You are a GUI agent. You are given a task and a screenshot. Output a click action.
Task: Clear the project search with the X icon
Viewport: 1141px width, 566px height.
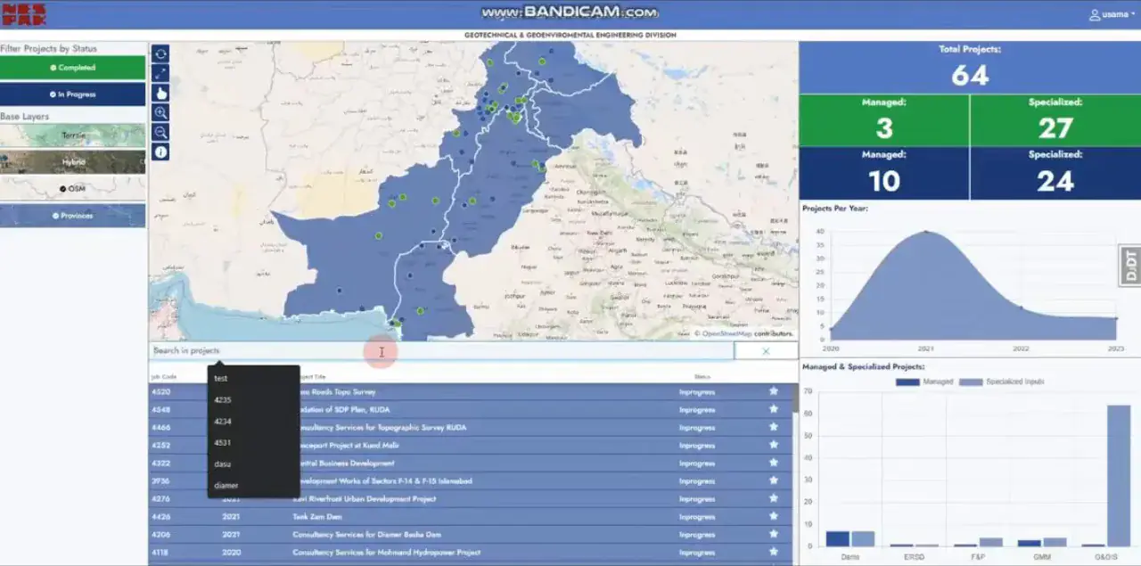765,351
